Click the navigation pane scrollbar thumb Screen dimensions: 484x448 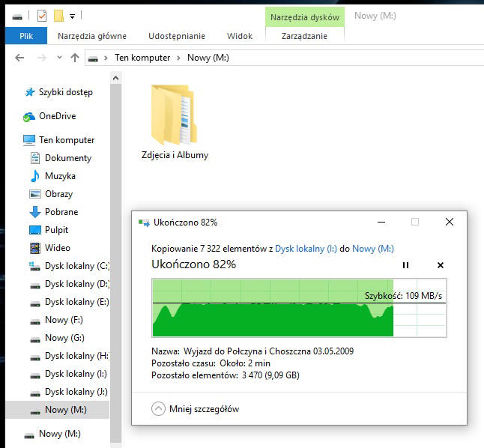tap(115, 262)
